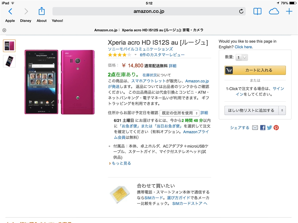Show iCloud tabs cloud icon
The width and height of the screenshot is (298, 223).
click(x=274, y=11)
